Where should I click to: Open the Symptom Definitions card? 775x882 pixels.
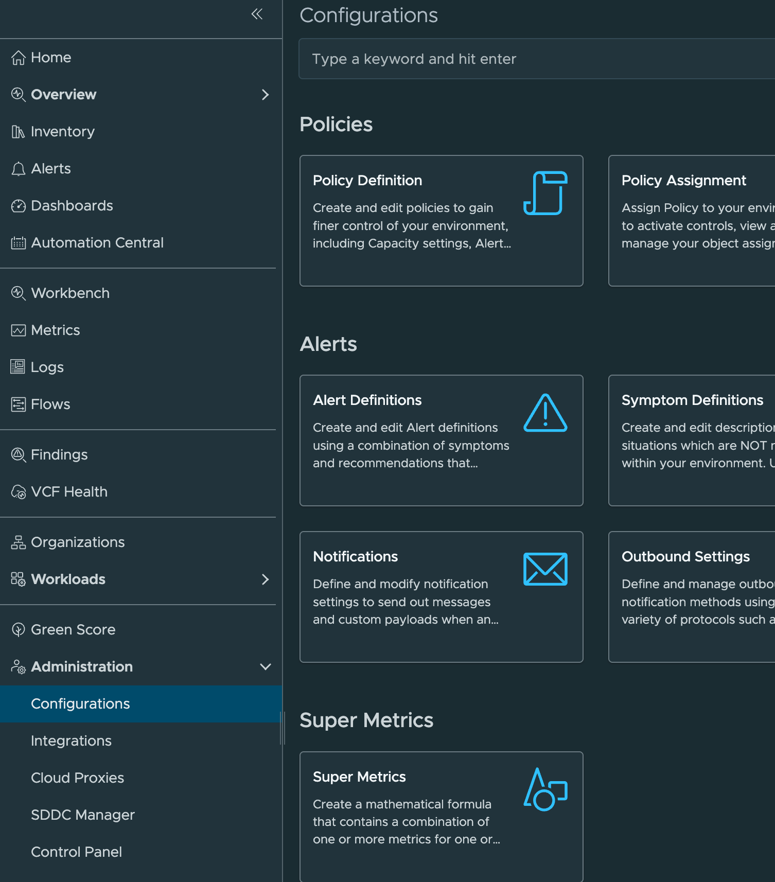tap(692, 440)
